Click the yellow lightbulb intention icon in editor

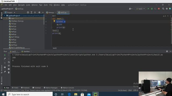click(x=54, y=21)
